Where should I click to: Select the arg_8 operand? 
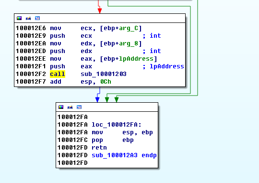coord(129,43)
